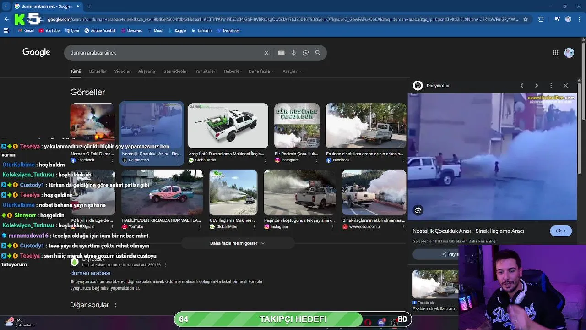Open the browser extensions puzzle icon
Image resolution: width=586 pixels, height=330 pixels.
pos(541,19)
